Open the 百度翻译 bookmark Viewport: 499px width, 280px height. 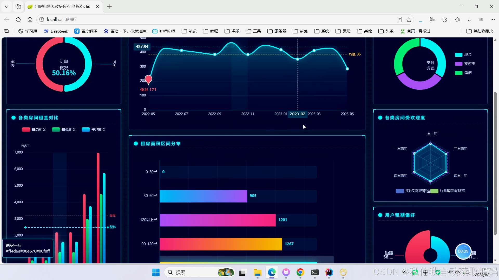tap(86, 31)
